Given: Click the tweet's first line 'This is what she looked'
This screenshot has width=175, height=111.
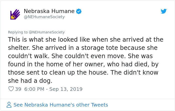Looking at the screenshot, I should 43,39.
